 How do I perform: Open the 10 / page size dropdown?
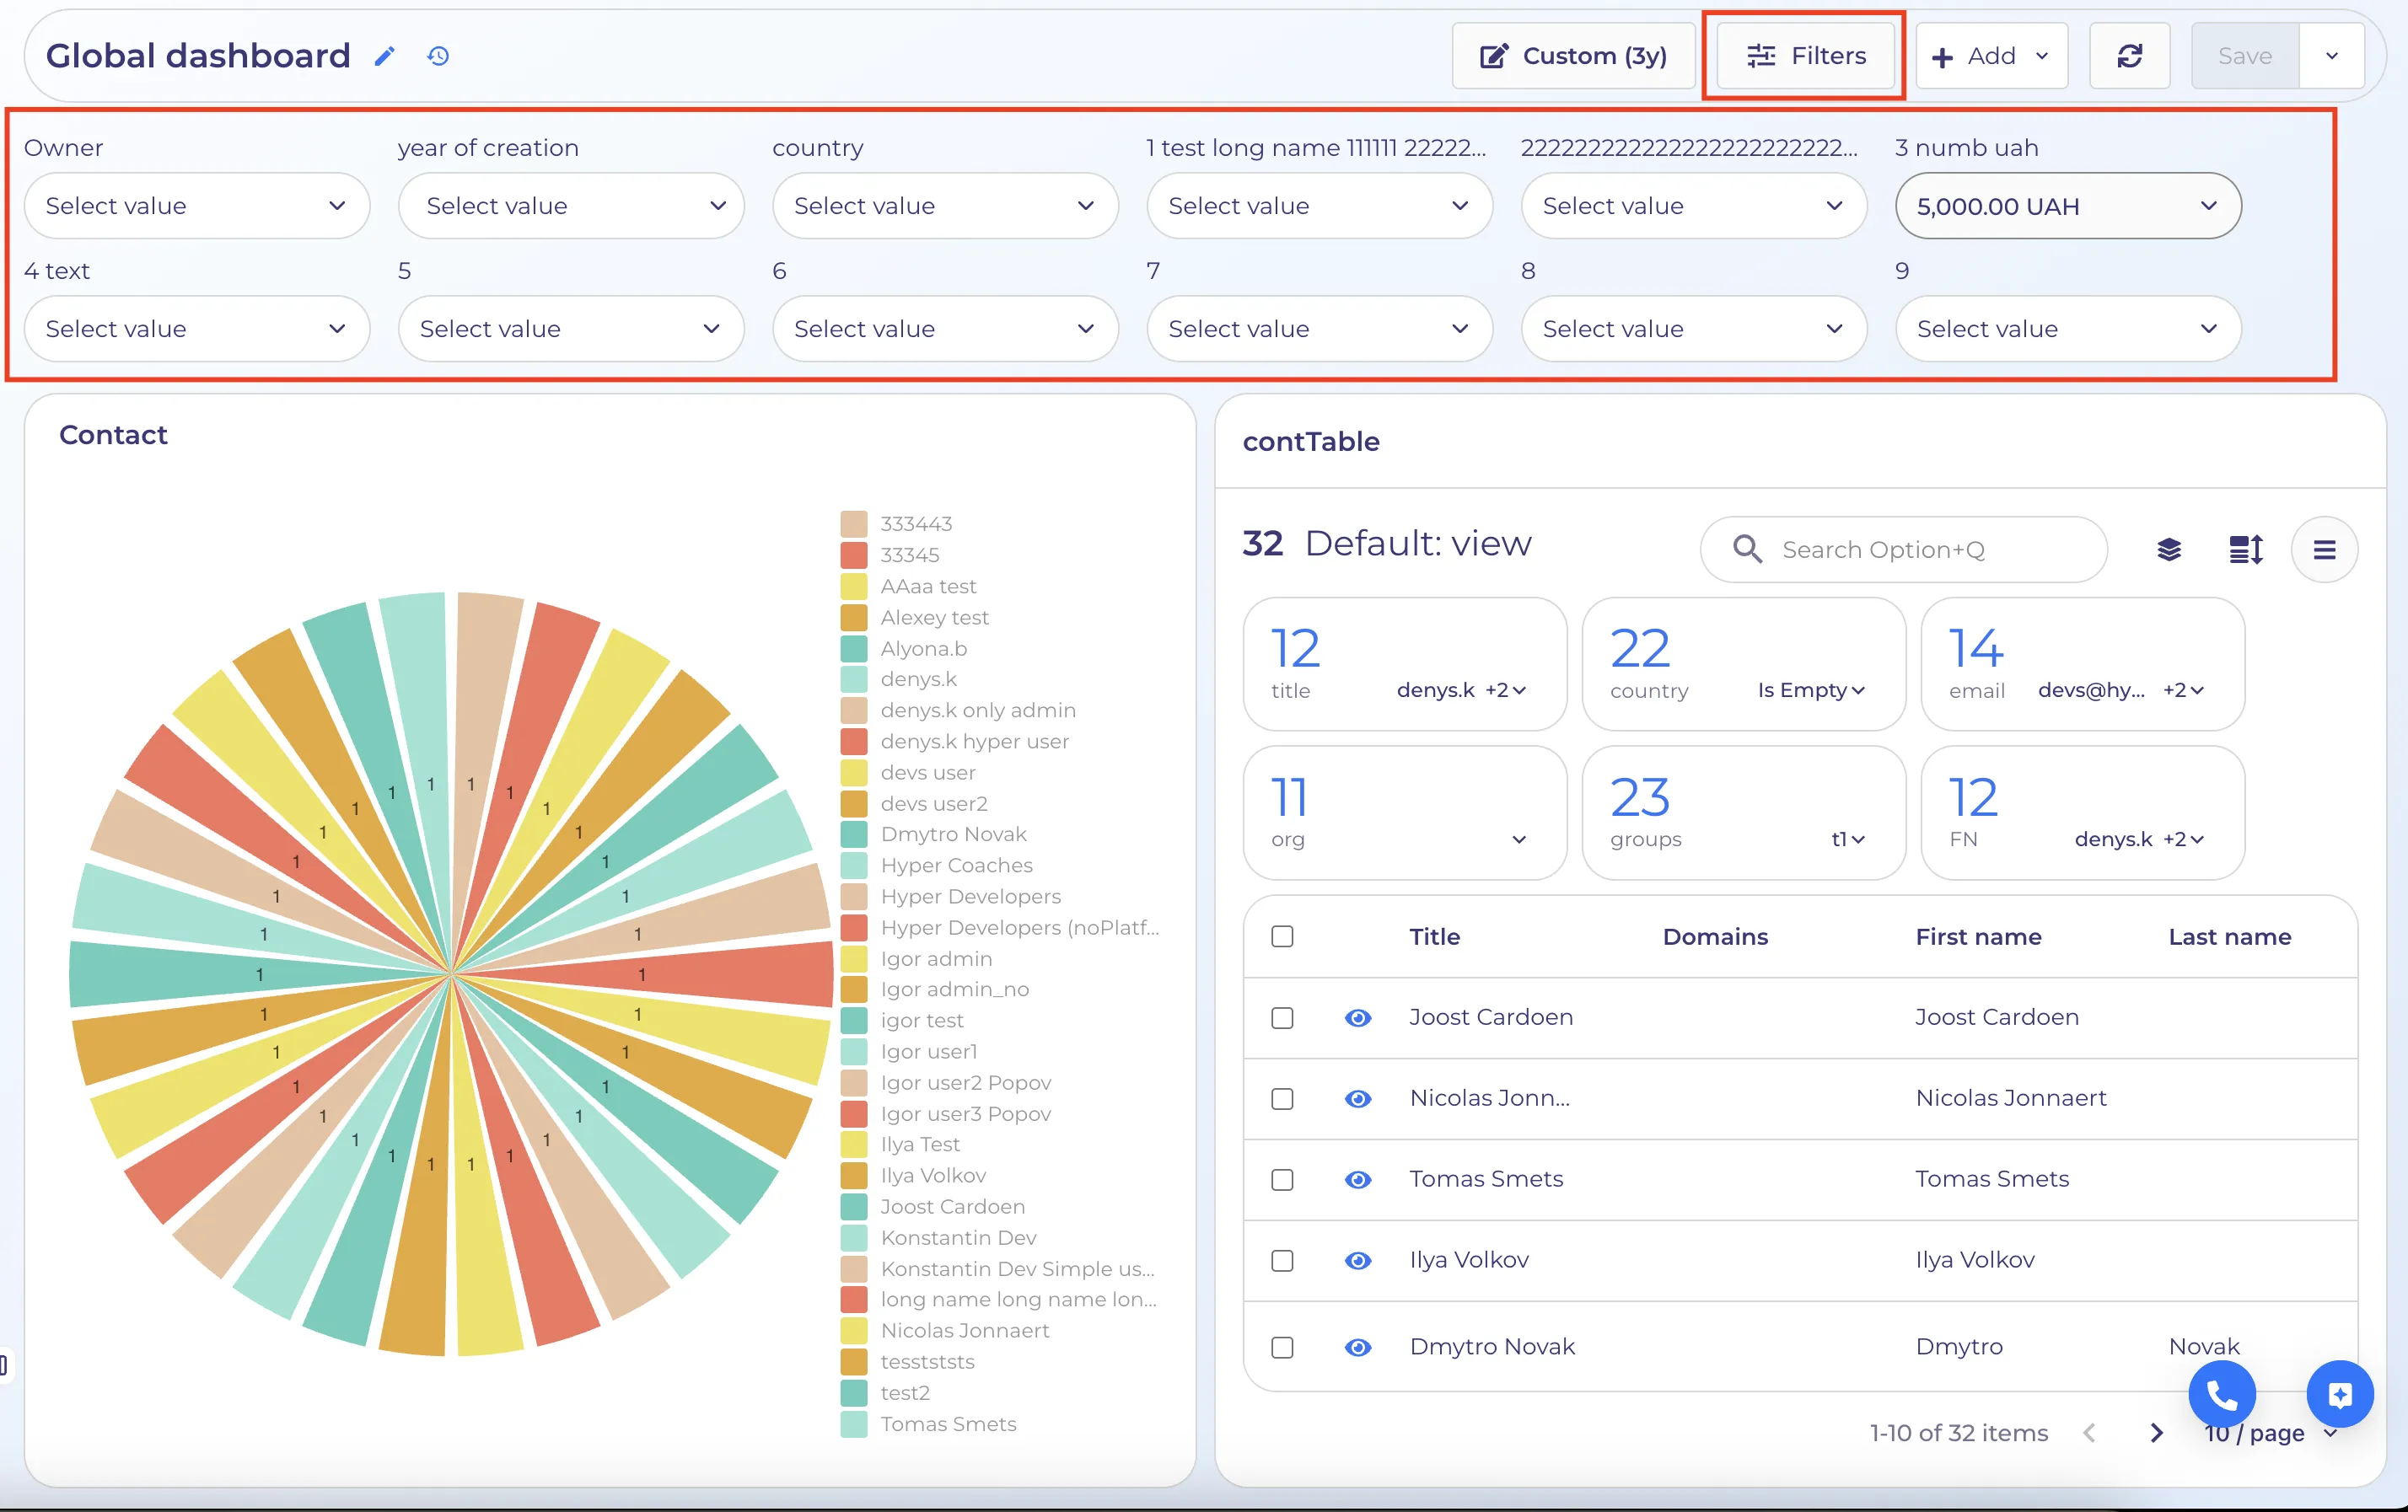coord(2270,1433)
